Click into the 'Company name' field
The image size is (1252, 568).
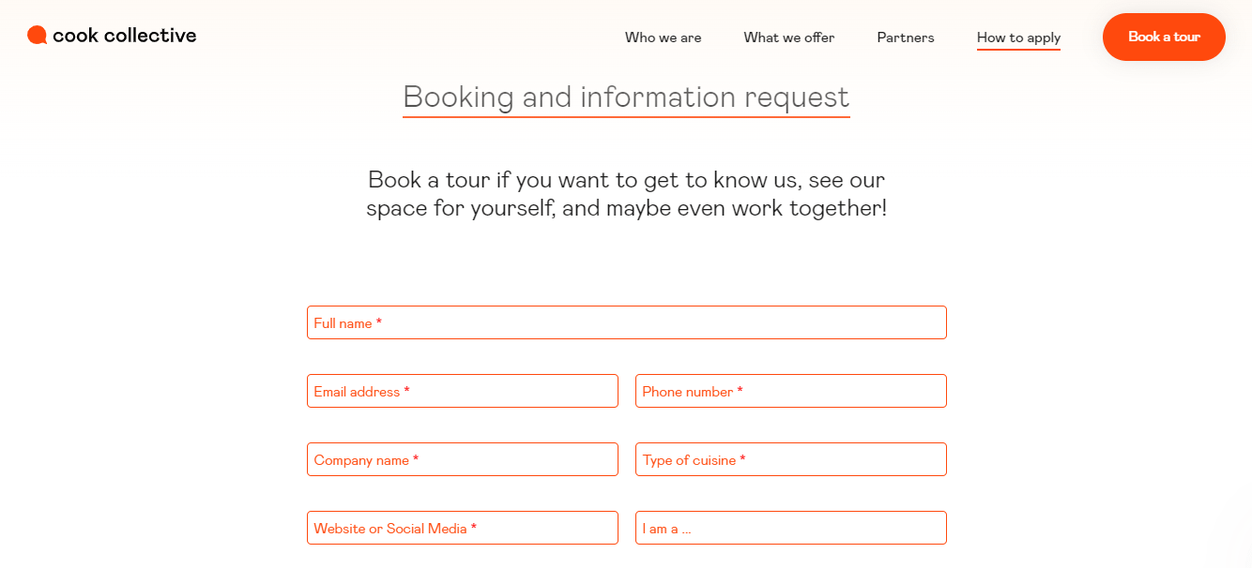point(463,459)
